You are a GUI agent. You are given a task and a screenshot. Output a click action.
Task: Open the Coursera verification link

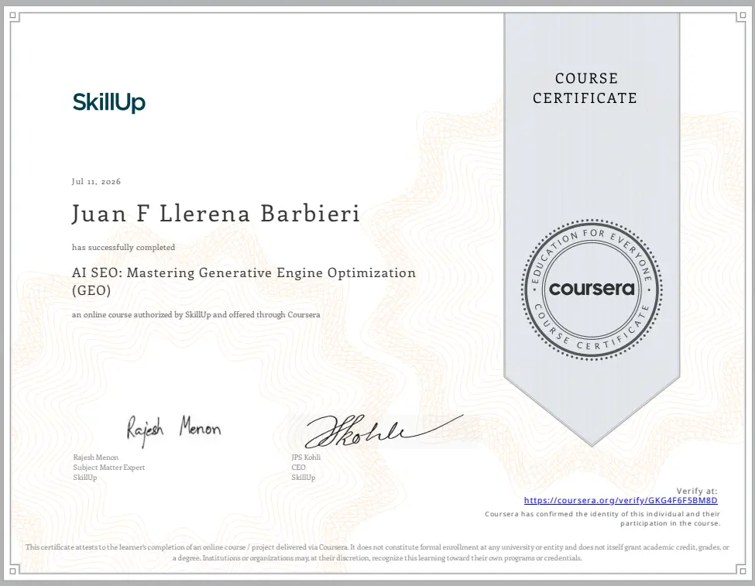621,500
